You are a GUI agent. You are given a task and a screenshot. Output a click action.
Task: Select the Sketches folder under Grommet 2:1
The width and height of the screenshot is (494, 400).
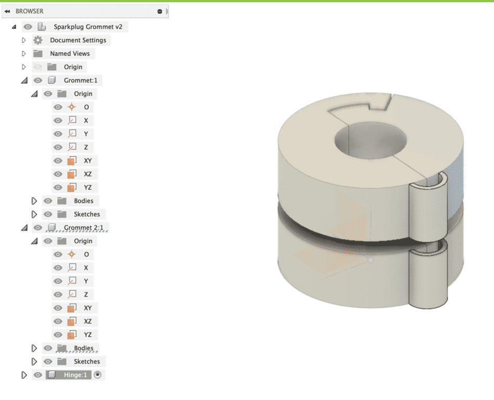[86, 361]
